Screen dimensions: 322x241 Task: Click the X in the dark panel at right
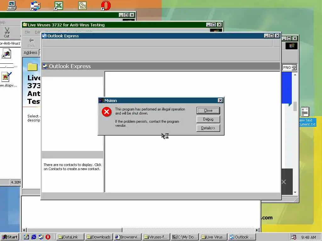point(284,182)
